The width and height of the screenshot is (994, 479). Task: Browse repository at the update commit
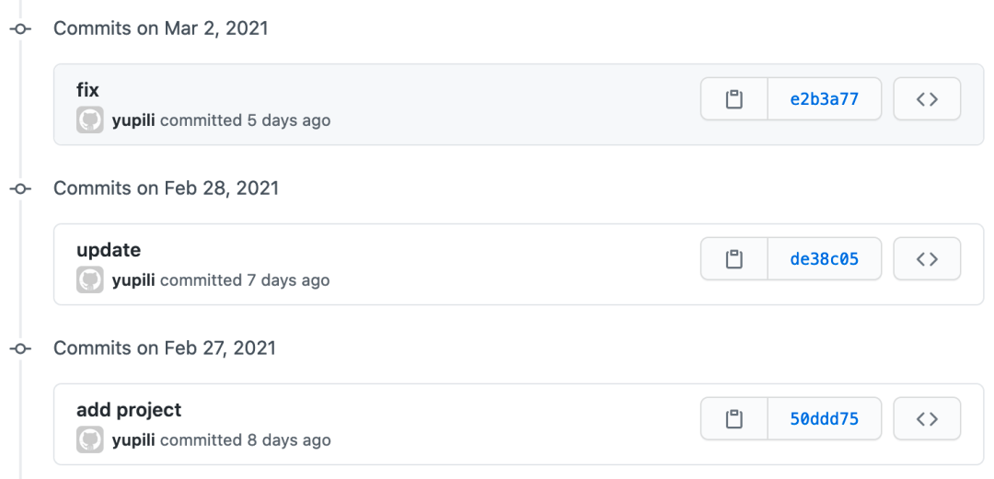click(927, 259)
